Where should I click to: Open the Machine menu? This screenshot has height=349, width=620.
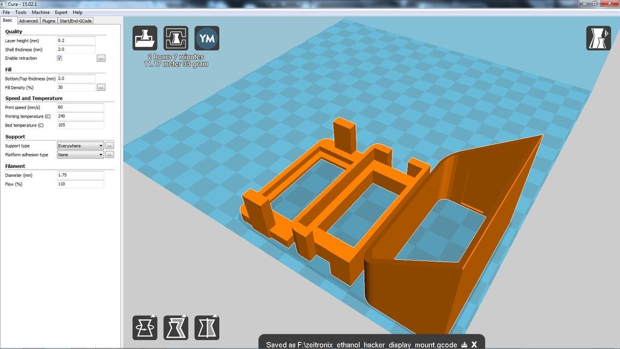[41, 12]
